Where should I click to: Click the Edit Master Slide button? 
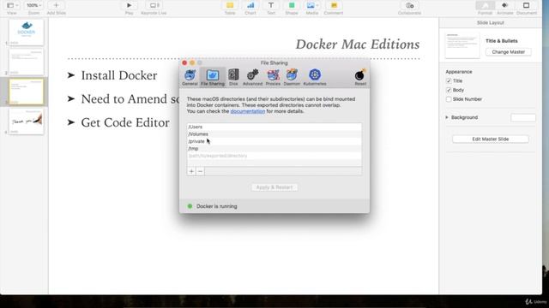click(x=490, y=139)
